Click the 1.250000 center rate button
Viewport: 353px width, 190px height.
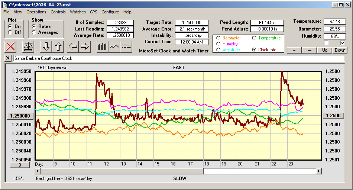tap(21, 116)
